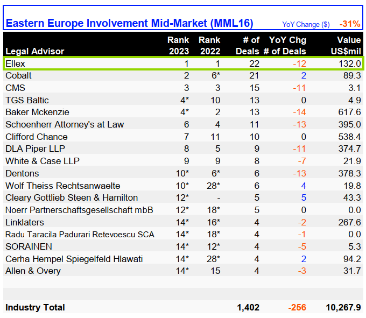Viewport: 366px width, 318px height.
Task: Click Wolf Theiss's value of 19.8
Action: pos(352,186)
